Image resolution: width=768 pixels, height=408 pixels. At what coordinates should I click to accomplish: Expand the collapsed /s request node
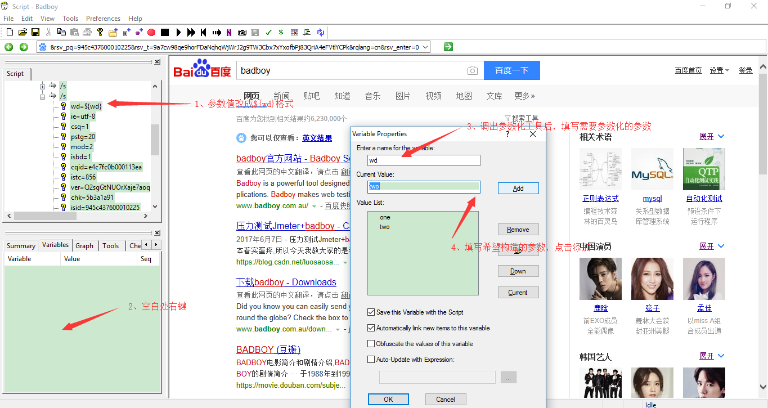43,86
